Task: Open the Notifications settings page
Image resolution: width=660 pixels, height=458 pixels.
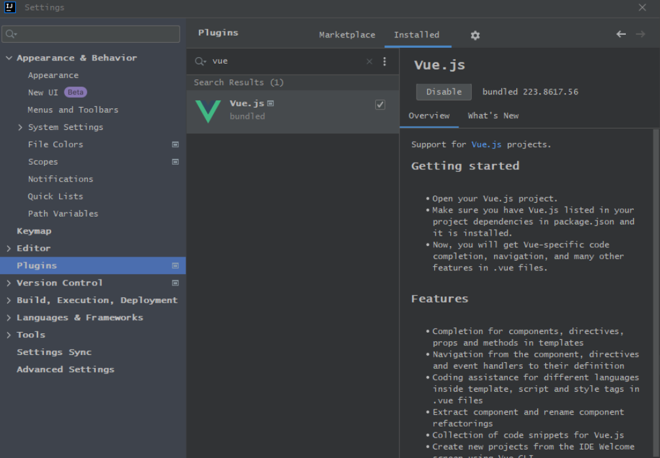Action: click(60, 179)
